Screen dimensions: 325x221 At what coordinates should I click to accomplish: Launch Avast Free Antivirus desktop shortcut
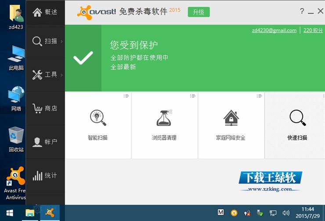[x=15, y=183]
